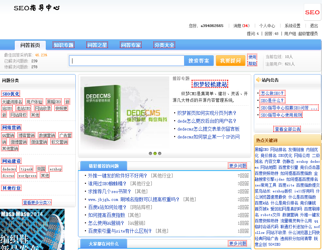Image resolution: width=322 pixels, height=250 pixels.
Task: Select the third carousel dot indicator
Action: tap(160, 153)
